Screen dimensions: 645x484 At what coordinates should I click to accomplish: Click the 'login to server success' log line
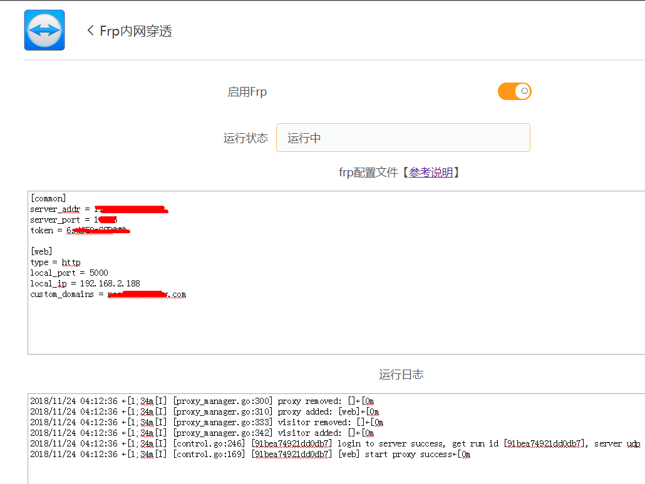pos(335,444)
